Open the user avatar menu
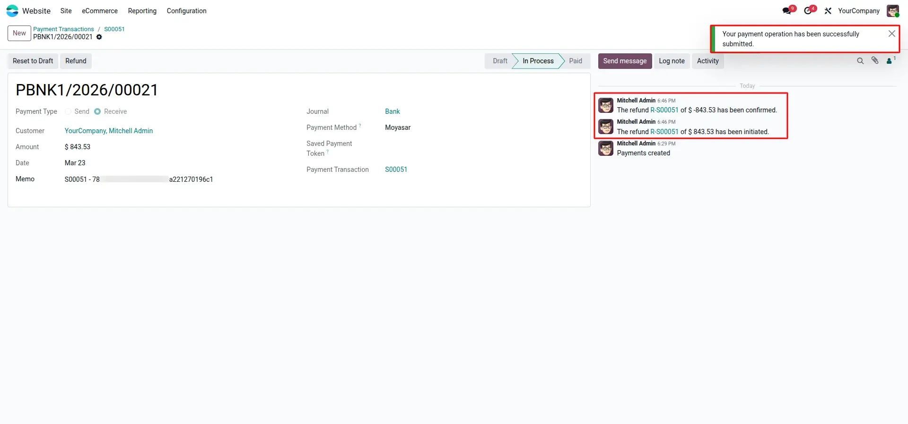 tap(893, 11)
